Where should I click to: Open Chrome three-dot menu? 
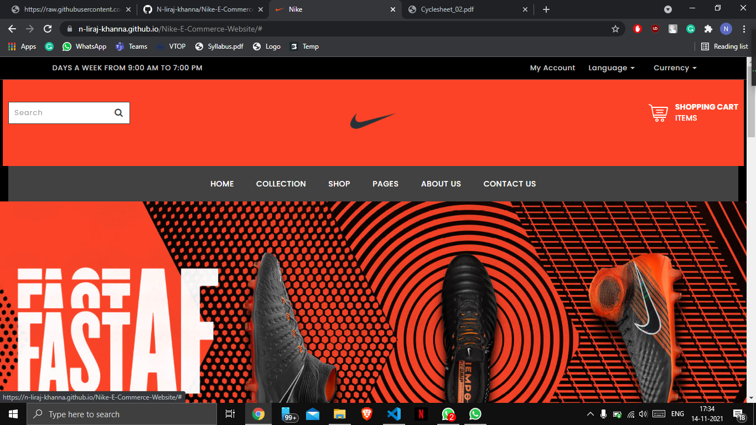click(744, 29)
